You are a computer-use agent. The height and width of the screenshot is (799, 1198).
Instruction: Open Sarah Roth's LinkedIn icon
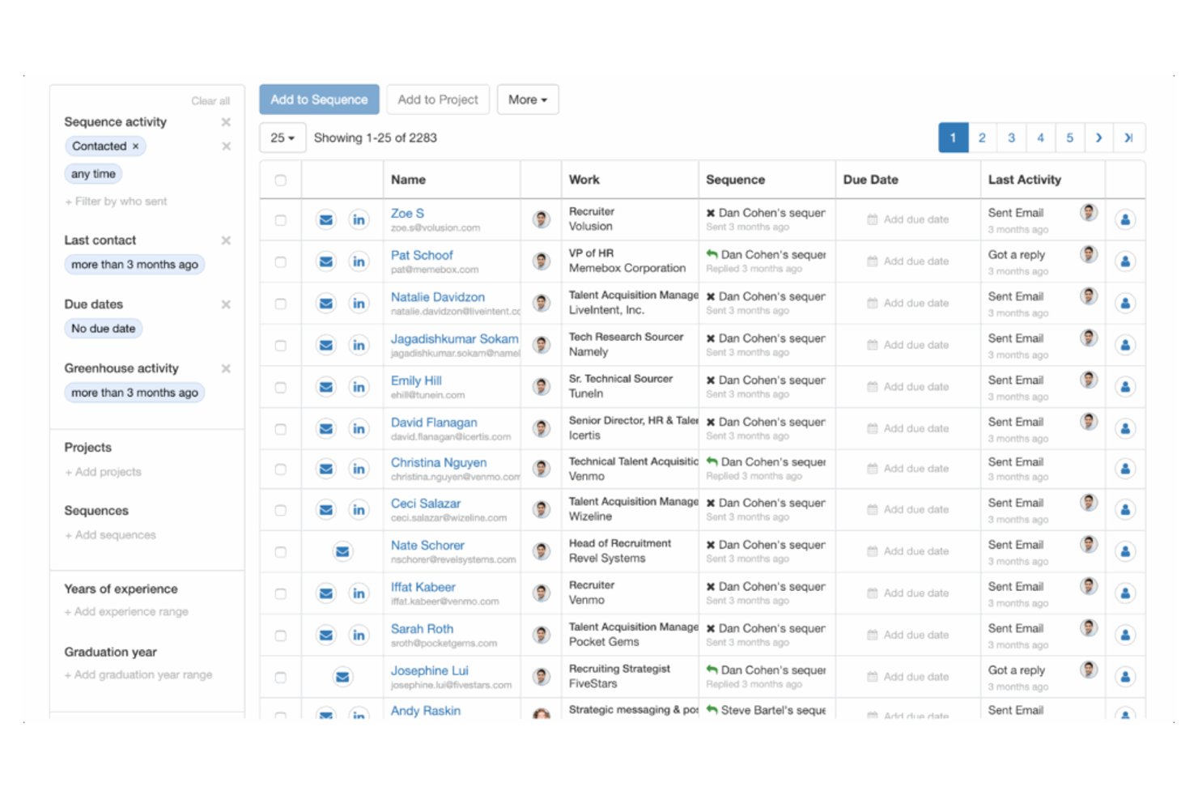tap(359, 635)
